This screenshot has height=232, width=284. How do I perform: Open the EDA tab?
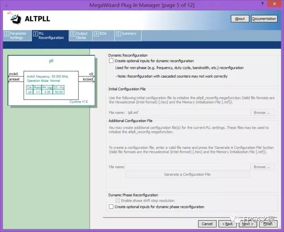101,34
